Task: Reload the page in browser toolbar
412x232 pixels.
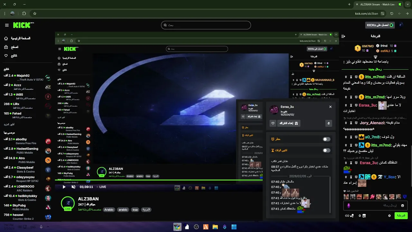Action: pos(392,14)
